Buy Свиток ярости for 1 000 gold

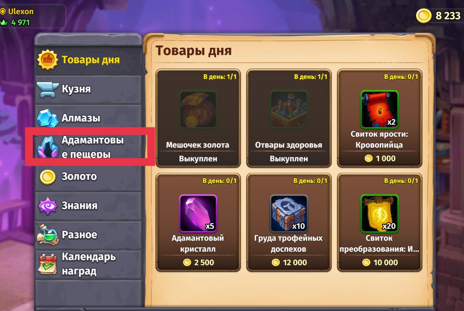[380, 158]
